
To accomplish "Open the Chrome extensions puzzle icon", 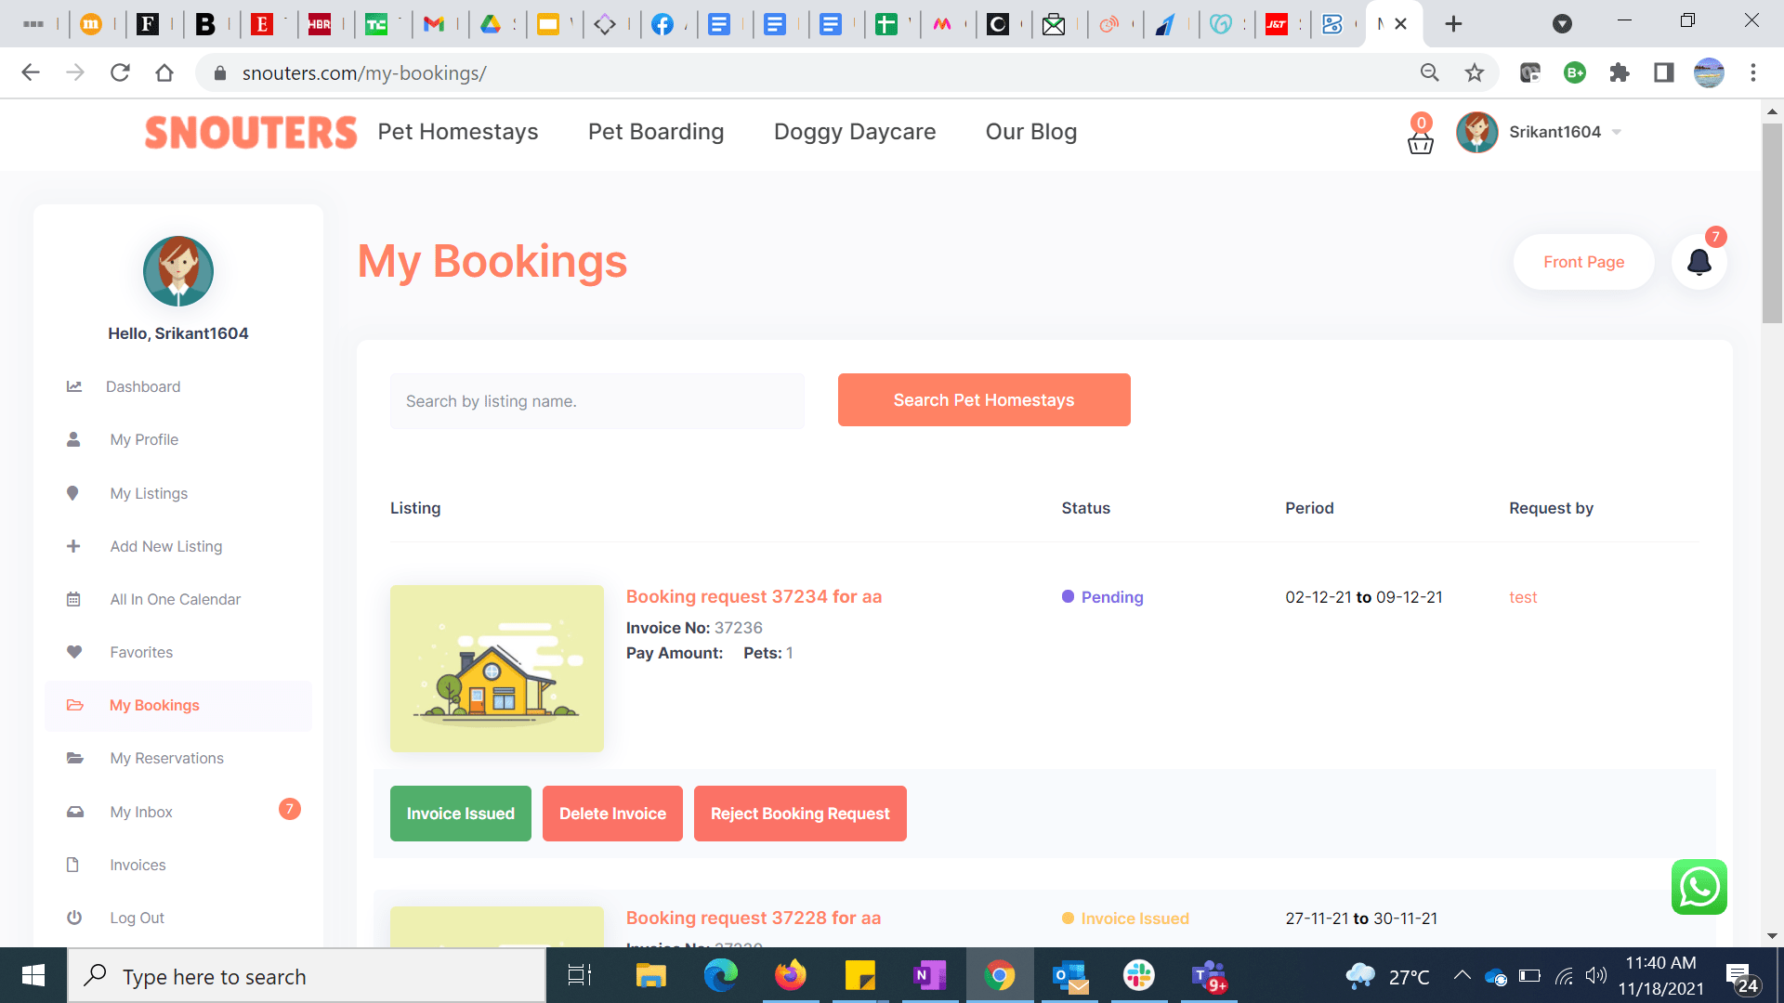I will (x=1620, y=72).
